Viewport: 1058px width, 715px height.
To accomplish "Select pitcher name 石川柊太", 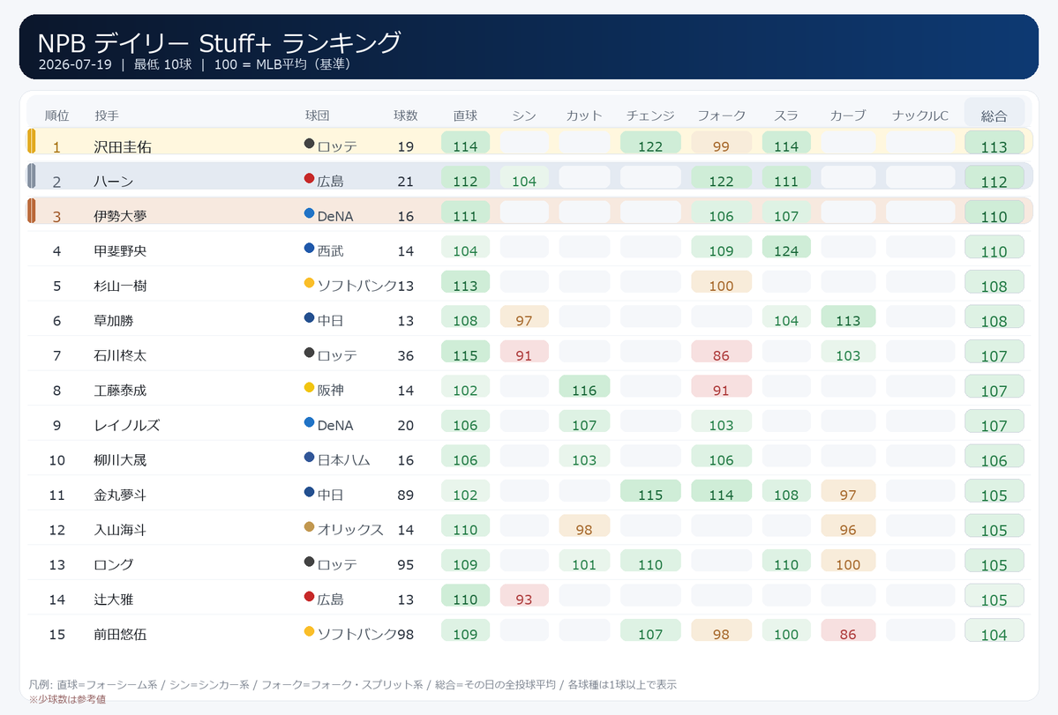I will click(120, 355).
